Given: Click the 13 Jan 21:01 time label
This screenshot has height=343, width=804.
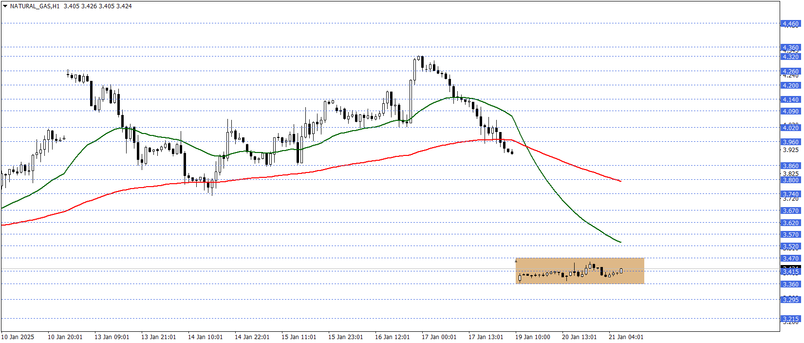Looking at the screenshot, I should coord(158,337).
